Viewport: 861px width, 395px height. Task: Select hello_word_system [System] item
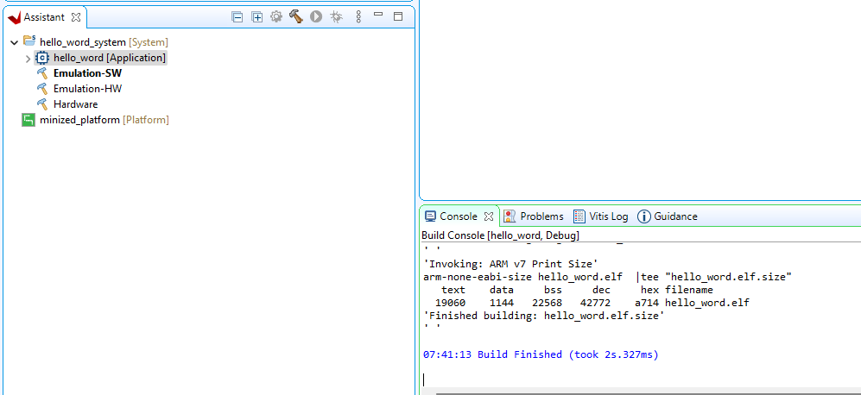pyautogui.click(x=104, y=42)
